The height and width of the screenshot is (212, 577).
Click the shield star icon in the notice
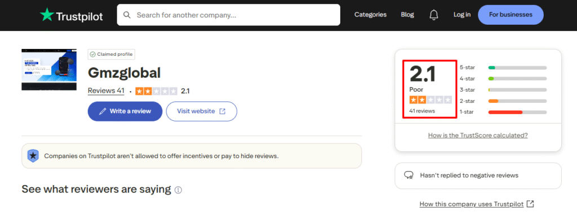pos(33,156)
